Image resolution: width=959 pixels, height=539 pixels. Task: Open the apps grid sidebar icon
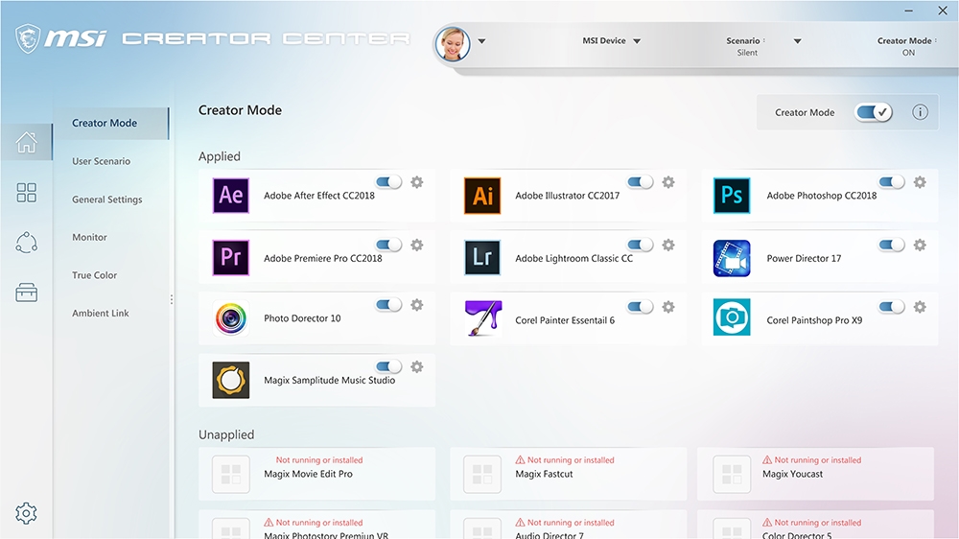point(27,193)
